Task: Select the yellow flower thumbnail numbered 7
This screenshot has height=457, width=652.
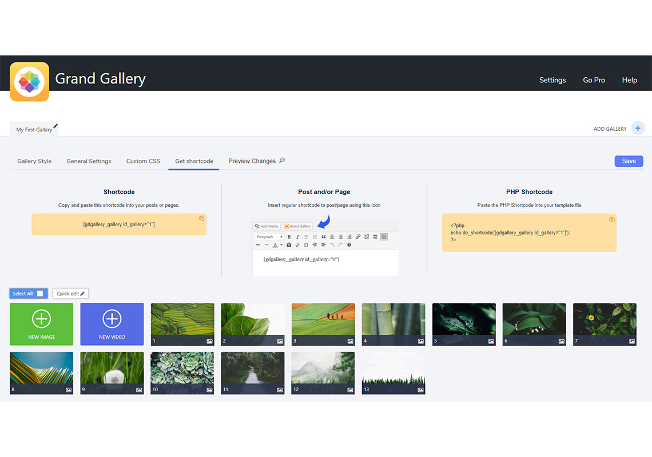Action: [x=605, y=324]
